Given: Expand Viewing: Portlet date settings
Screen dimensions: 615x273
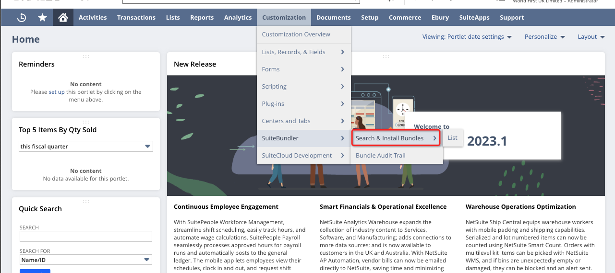Looking at the screenshot, I should click(467, 37).
